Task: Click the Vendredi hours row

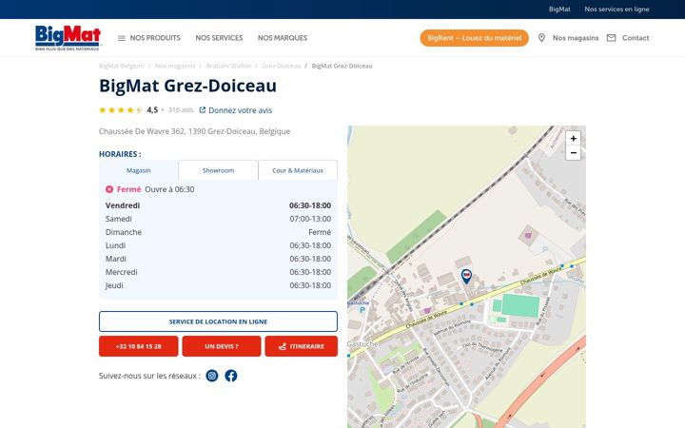Action: pyautogui.click(x=218, y=205)
